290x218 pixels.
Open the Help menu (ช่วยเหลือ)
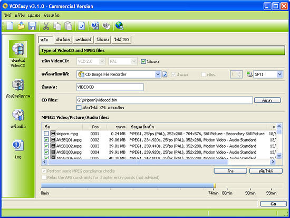(52, 15)
